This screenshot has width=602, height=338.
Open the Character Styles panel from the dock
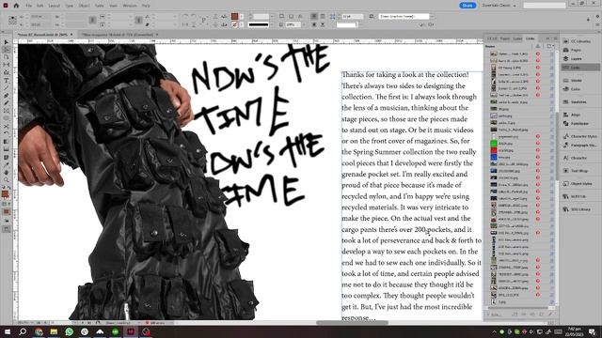tap(580, 136)
